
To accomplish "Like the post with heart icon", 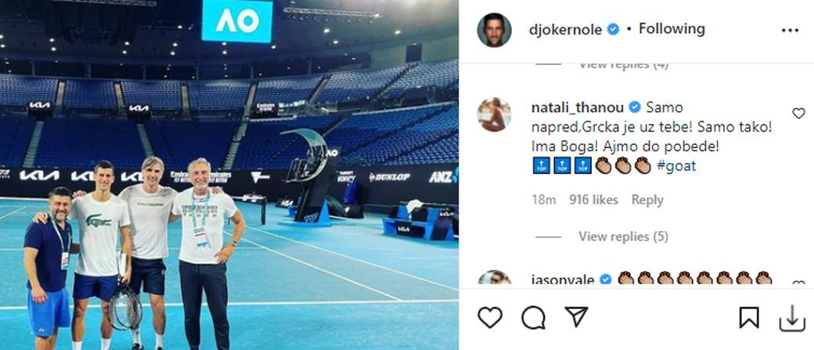I will click(489, 317).
